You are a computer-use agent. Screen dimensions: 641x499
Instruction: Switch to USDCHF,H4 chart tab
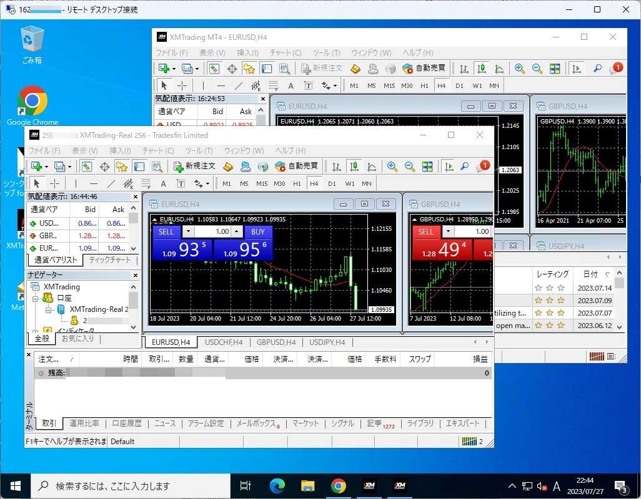(224, 342)
